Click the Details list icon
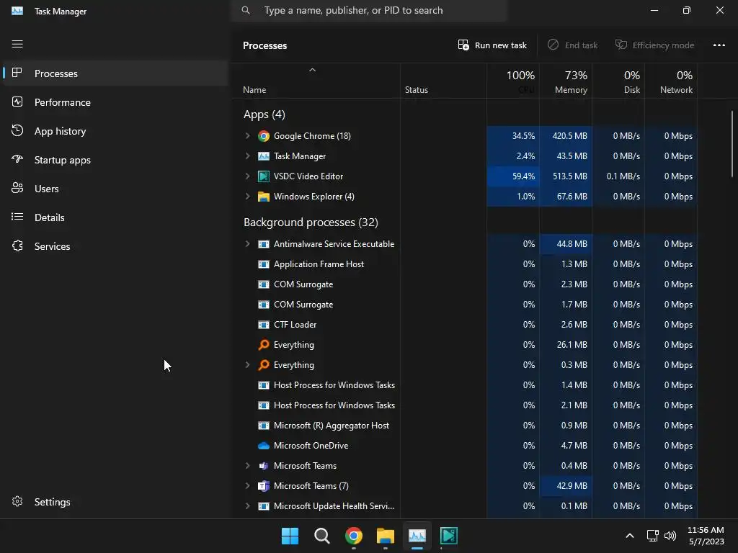 point(17,217)
